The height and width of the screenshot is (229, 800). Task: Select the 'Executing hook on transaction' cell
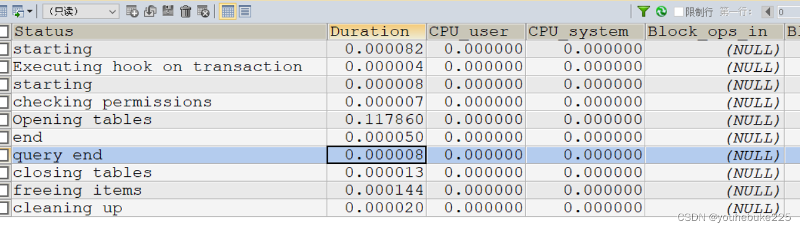point(169,67)
